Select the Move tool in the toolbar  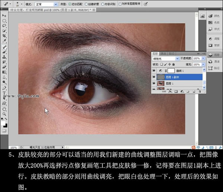click(4, 16)
